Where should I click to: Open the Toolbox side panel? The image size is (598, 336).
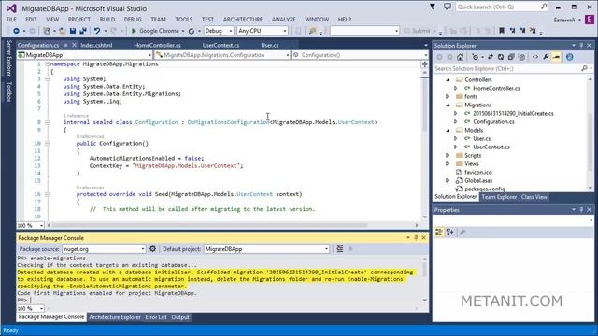click(9, 91)
